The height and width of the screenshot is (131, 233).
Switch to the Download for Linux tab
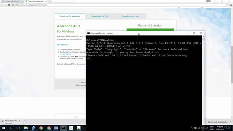click(131, 16)
